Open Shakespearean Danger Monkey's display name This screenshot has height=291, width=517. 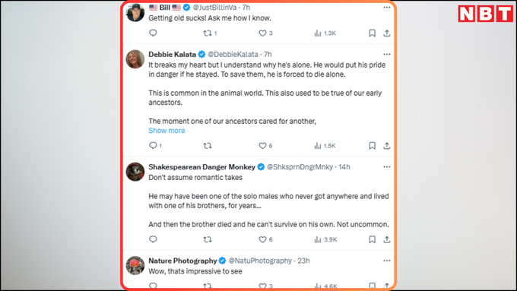pyautogui.click(x=201, y=166)
